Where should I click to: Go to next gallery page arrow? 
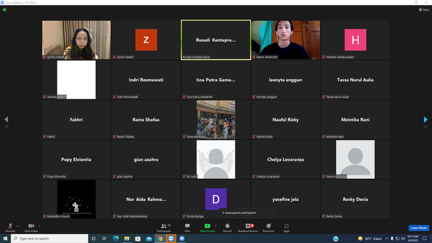click(425, 119)
